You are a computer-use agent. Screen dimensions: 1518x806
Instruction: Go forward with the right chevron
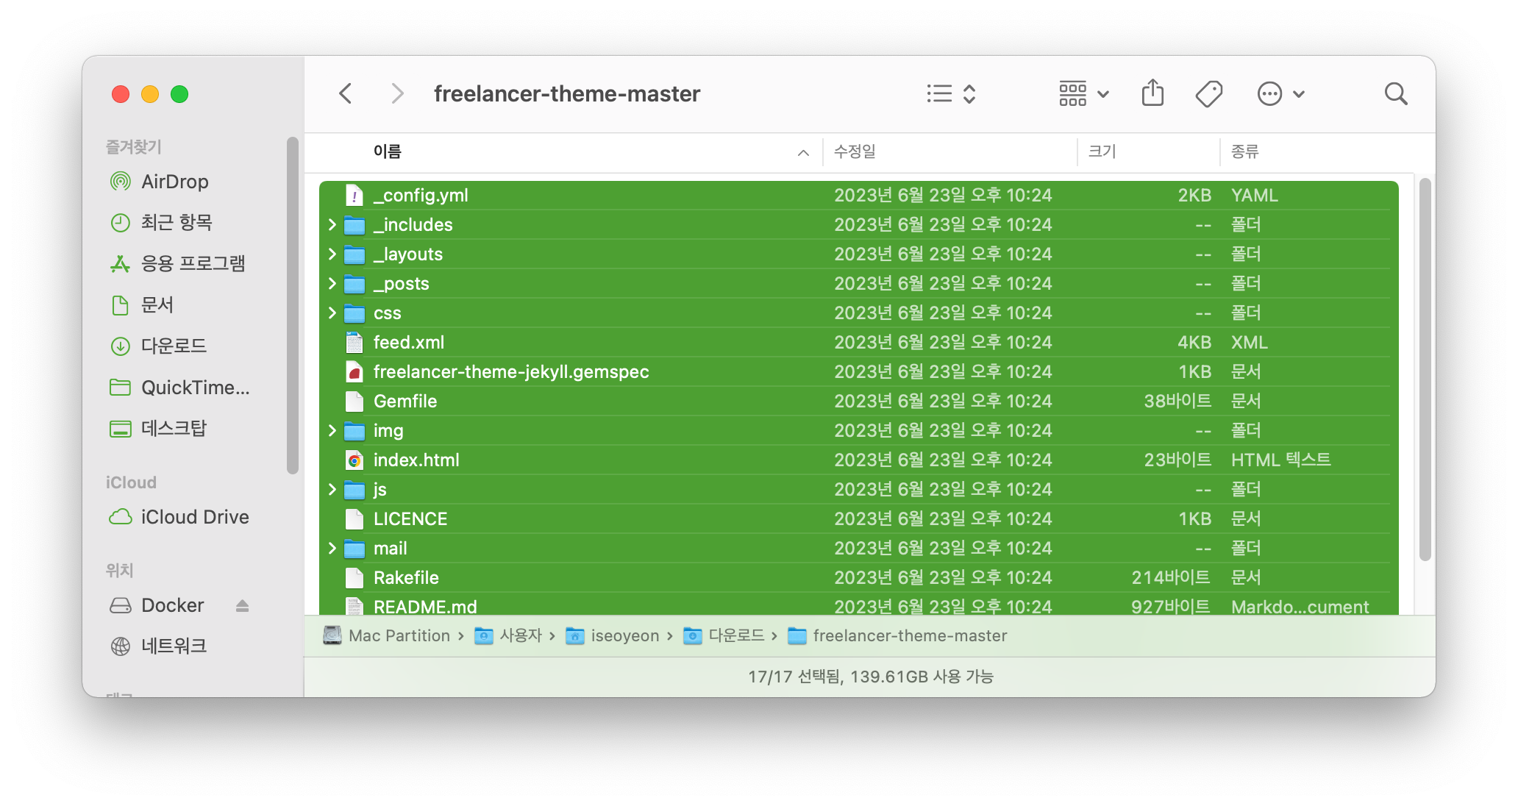(x=397, y=93)
